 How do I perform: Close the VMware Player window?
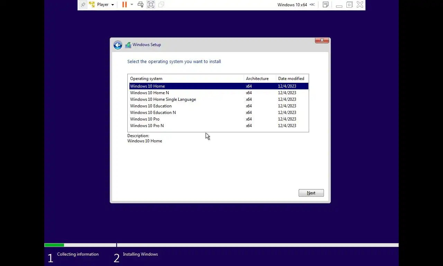[x=360, y=5]
